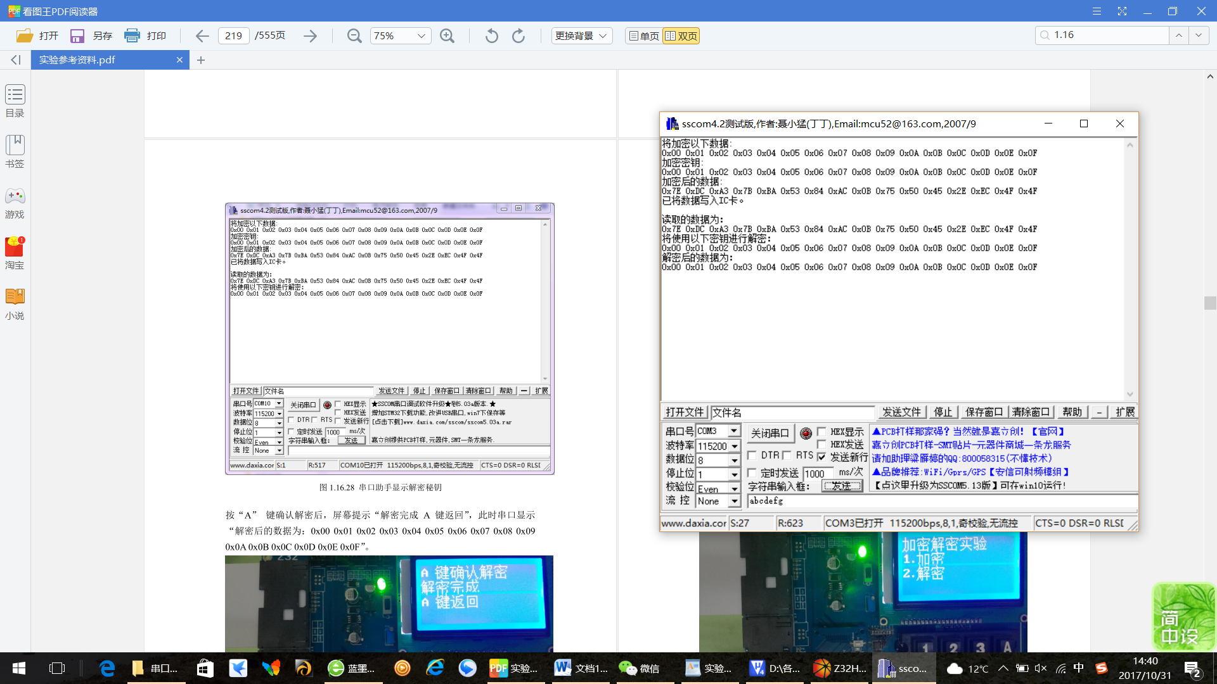Viewport: 1217px width, 684px height.
Task: Collapse the left sidebar panel
Action: (16, 60)
